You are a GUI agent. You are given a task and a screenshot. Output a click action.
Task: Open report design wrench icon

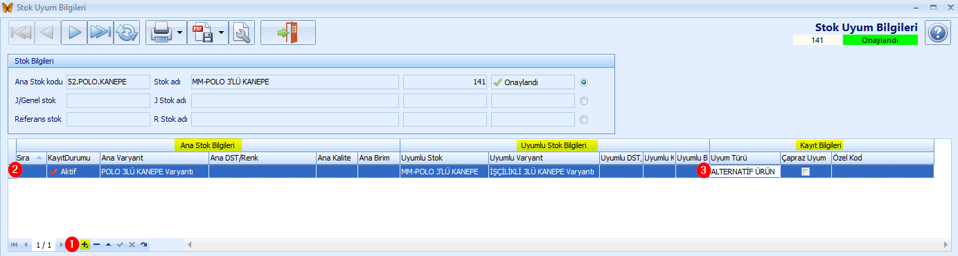click(242, 33)
